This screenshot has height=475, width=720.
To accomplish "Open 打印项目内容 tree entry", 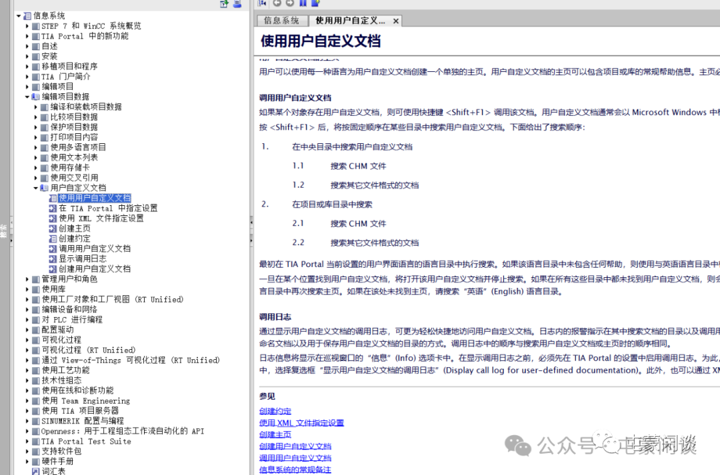I will click(74, 137).
